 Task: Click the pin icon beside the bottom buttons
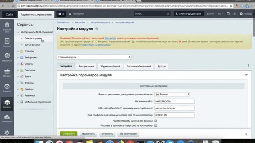click(246, 134)
